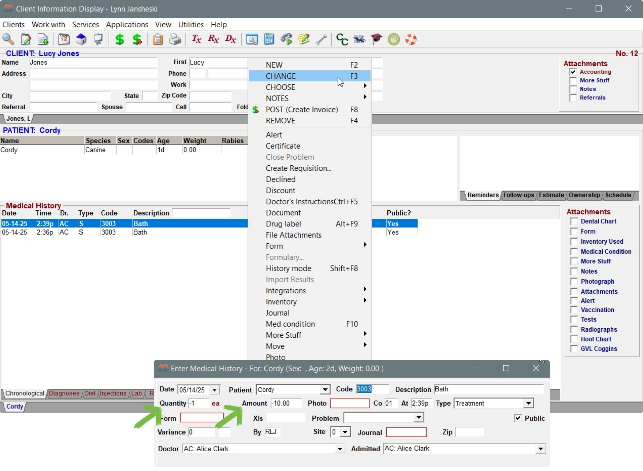The image size is (643, 471).
Task: Click the graduation cap icon
Action: (376, 39)
